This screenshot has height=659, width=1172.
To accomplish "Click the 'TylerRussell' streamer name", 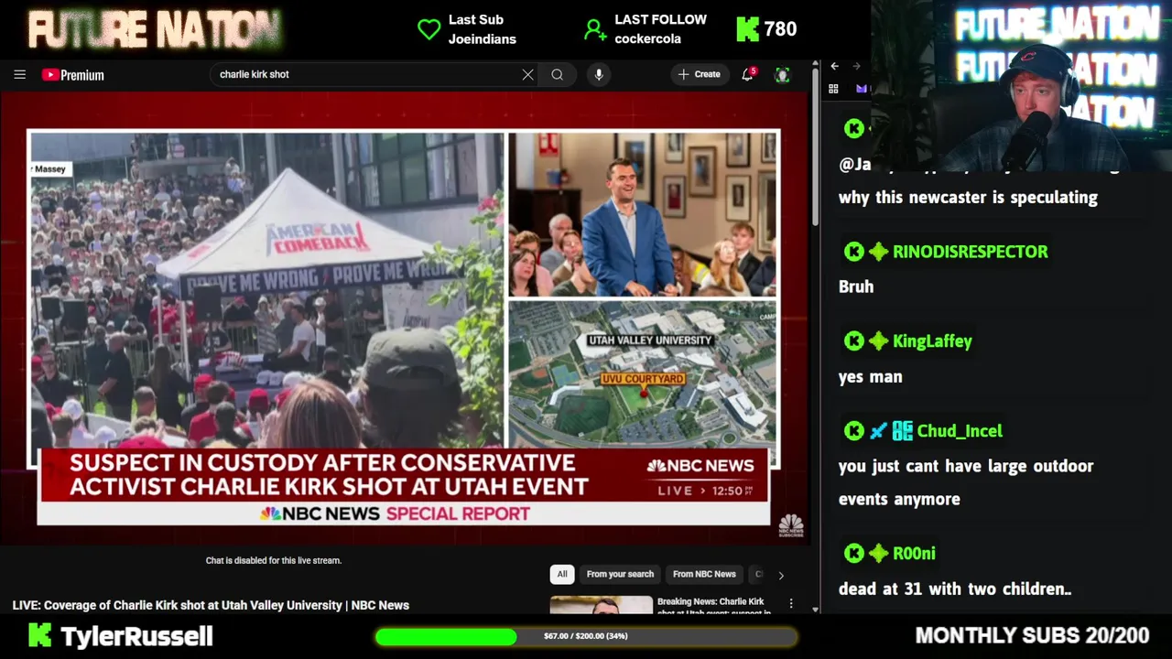I will (x=136, y=636).
